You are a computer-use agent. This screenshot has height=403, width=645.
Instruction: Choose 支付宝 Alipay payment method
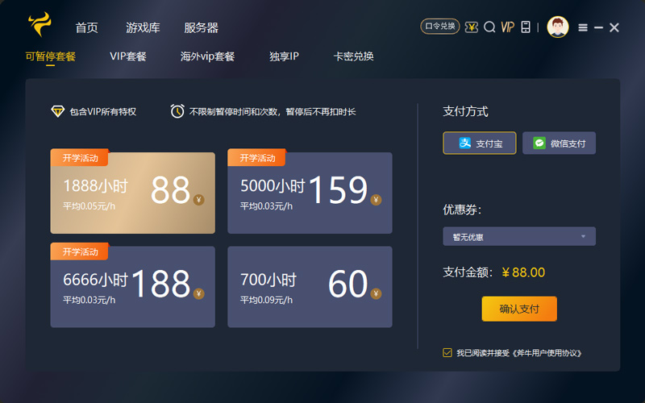coord(479,143)
